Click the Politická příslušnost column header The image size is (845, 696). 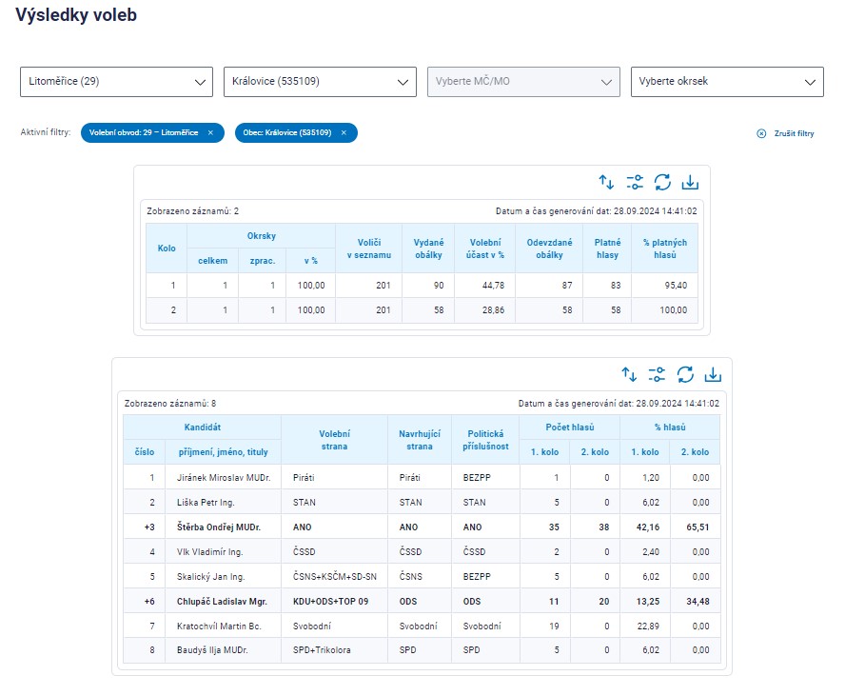click(484, 440)
